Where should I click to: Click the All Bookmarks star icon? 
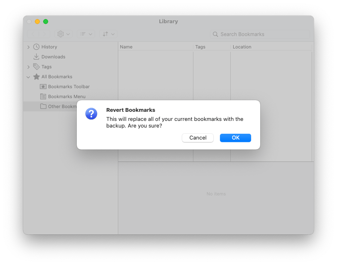(35, 77)
